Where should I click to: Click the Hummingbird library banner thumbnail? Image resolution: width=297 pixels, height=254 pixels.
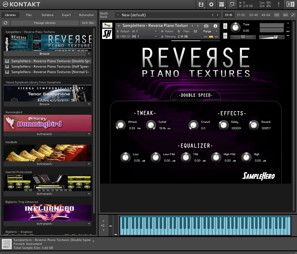[47, 123]
